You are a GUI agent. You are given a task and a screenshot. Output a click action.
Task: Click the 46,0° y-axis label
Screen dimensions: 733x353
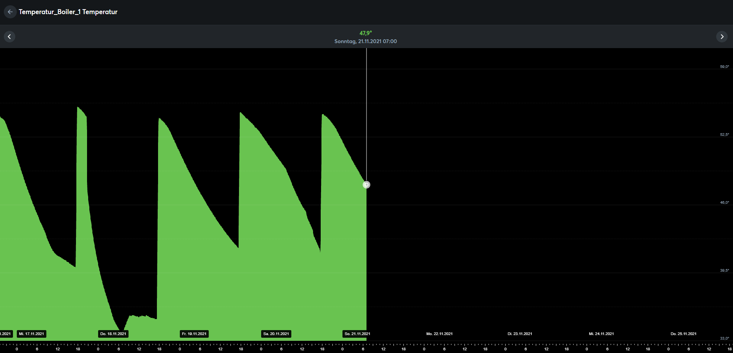pos(724,203)
